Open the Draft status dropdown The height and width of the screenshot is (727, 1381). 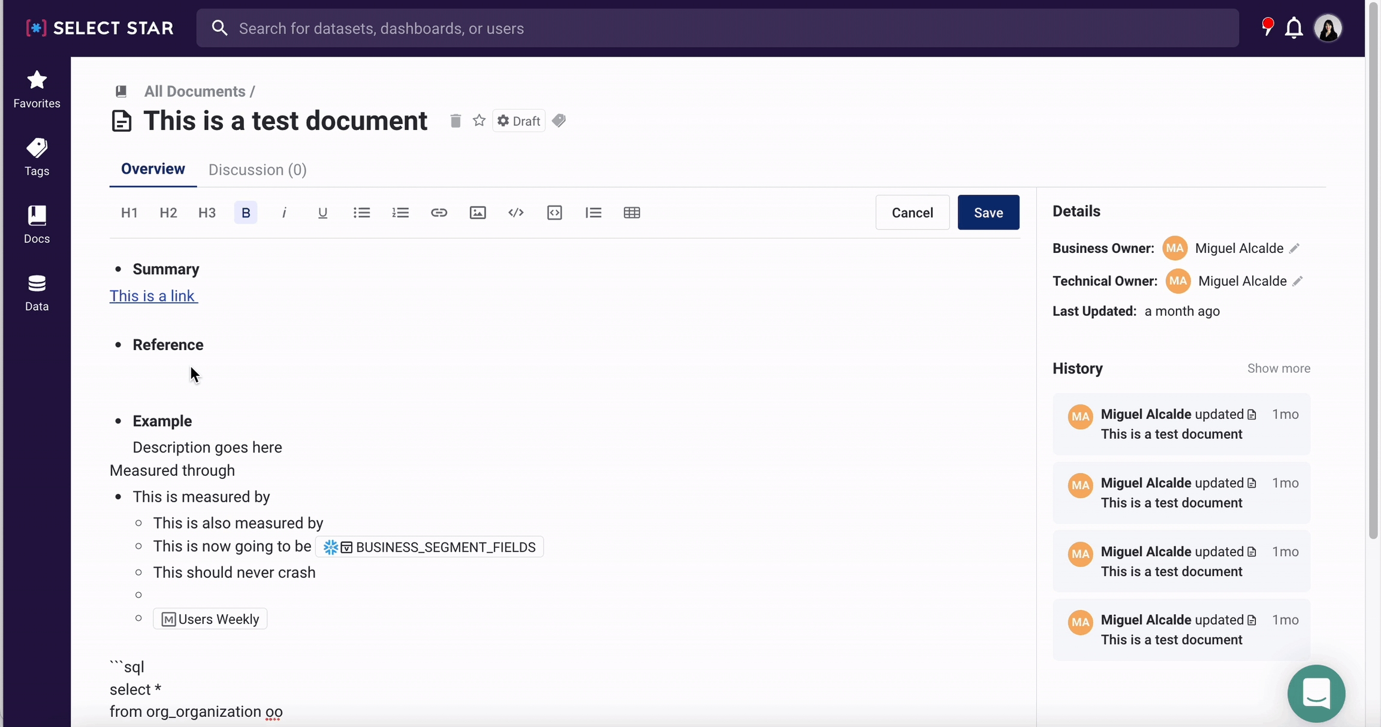tap(519, 121)
